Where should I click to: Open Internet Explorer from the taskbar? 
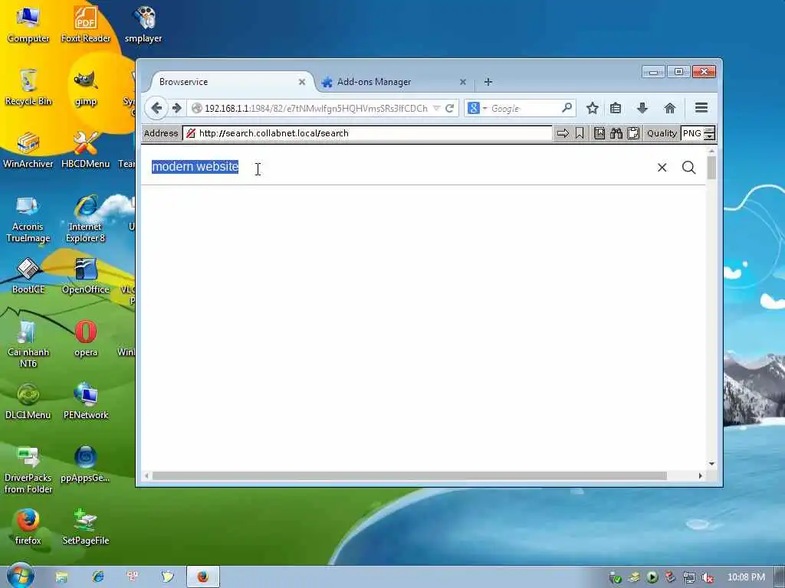(97, 577)
